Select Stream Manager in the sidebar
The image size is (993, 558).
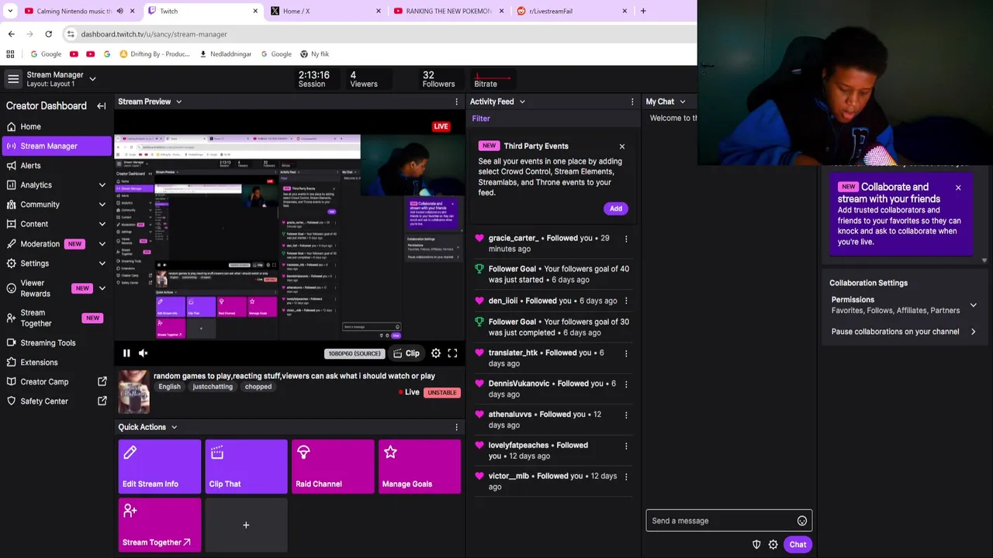click(x=56, y=146)
